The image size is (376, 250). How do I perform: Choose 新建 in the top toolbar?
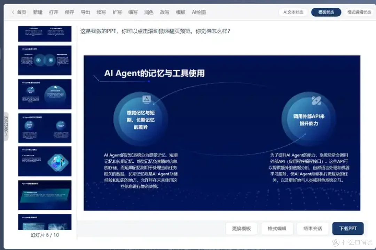(38, 12)
